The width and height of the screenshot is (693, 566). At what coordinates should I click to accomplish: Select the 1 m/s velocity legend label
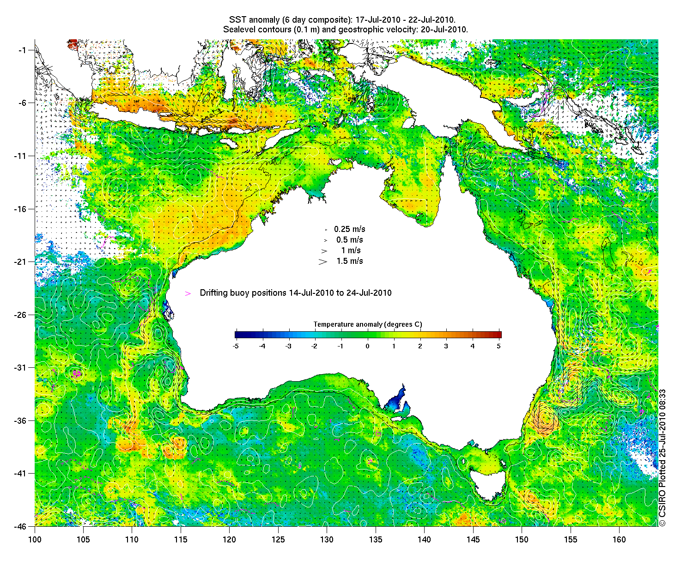point(351,250)
